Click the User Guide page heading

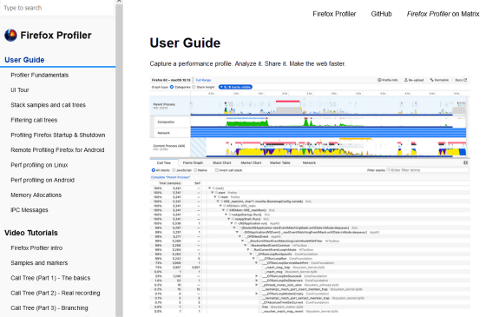185,43
